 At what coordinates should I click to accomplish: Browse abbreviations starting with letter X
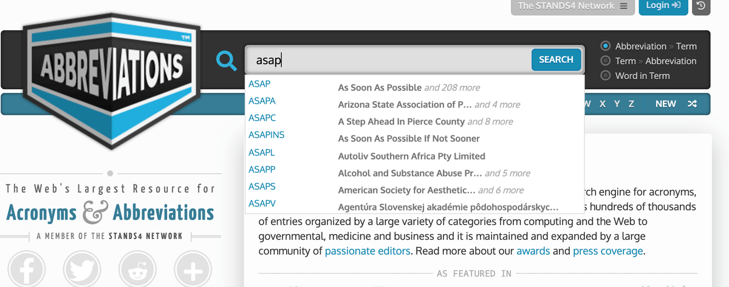pyautogui.click(x=603, y=104)
